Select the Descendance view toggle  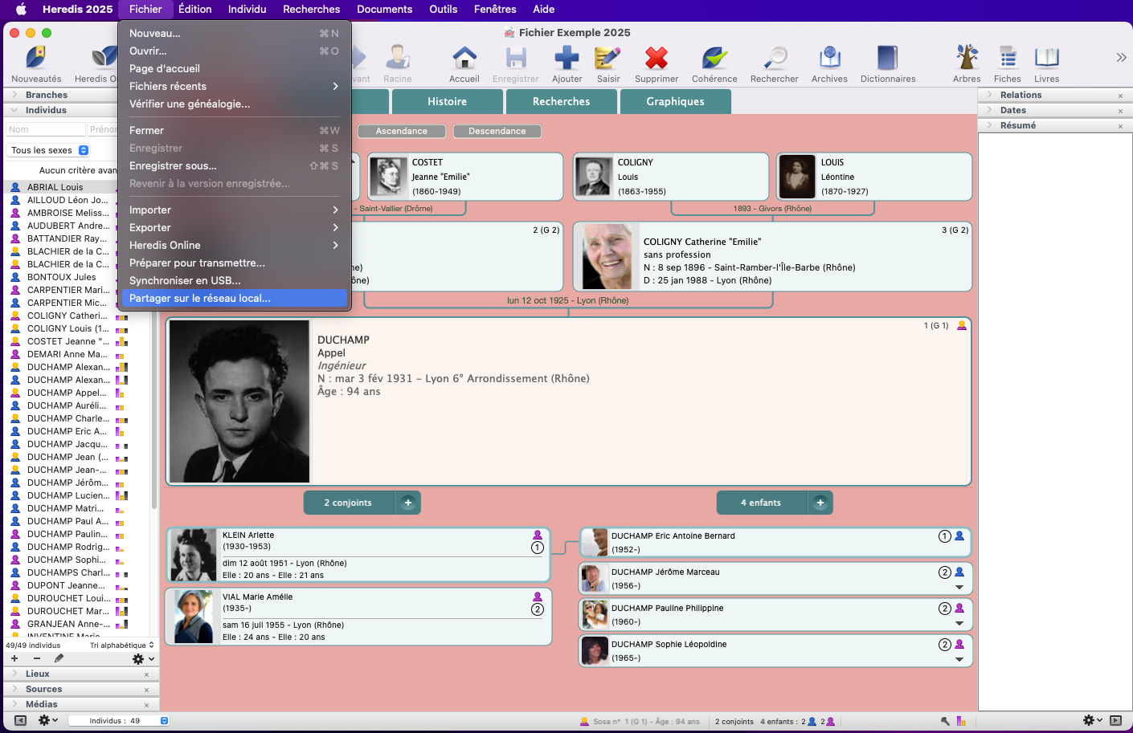[x=497, y=131]
